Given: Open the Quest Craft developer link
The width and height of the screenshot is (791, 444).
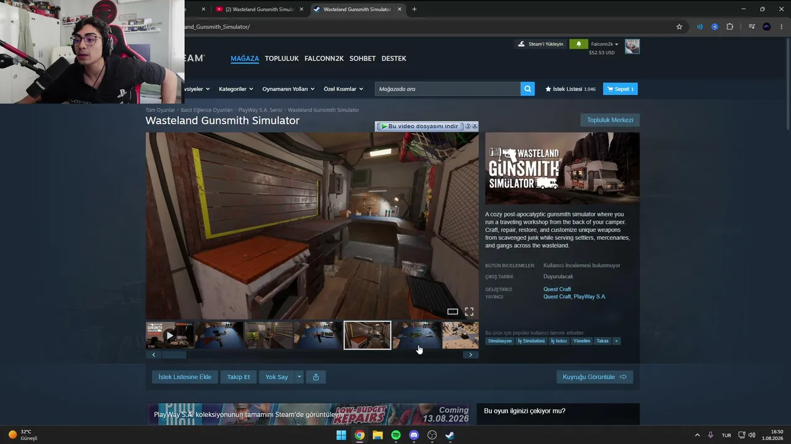Looking at the screenshot, I should (x=557, y=289).
